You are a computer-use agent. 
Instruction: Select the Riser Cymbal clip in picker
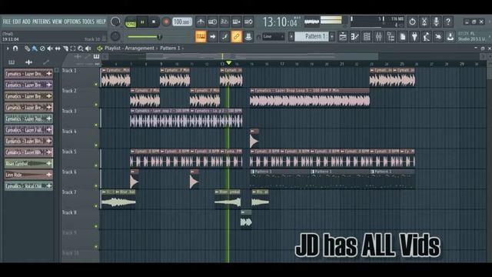tap(28, 163)
